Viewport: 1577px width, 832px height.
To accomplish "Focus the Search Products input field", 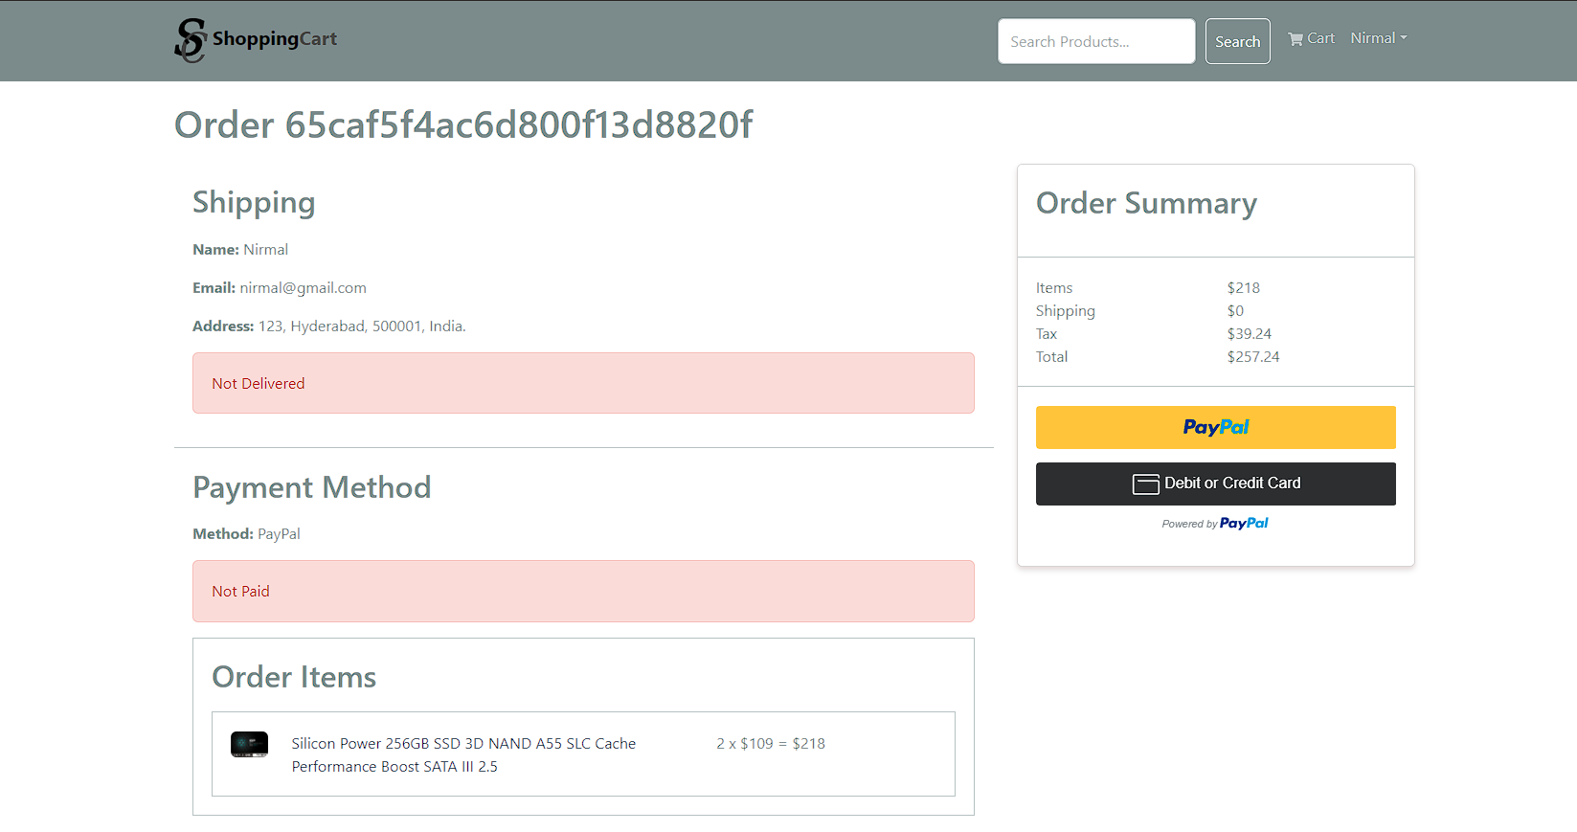I will [x=1095, y=41].
